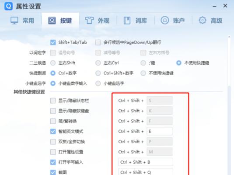The width and height of the screenshot is (234, 175).
Task: Click the shortcut key field containing E
Action: [159, 131]
